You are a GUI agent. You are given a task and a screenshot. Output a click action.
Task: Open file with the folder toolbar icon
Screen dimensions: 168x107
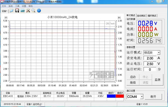tap(11, 11)
